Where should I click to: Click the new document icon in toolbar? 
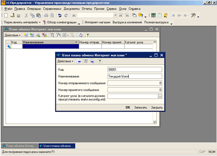[6, 16]
